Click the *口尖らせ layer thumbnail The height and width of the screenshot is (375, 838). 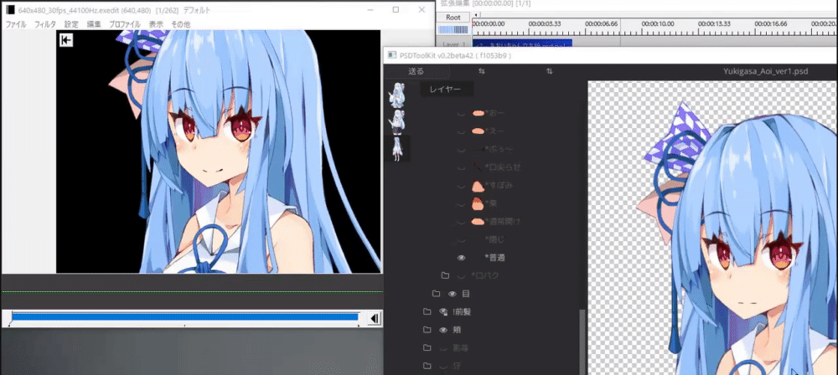click(x=478, y=167)
